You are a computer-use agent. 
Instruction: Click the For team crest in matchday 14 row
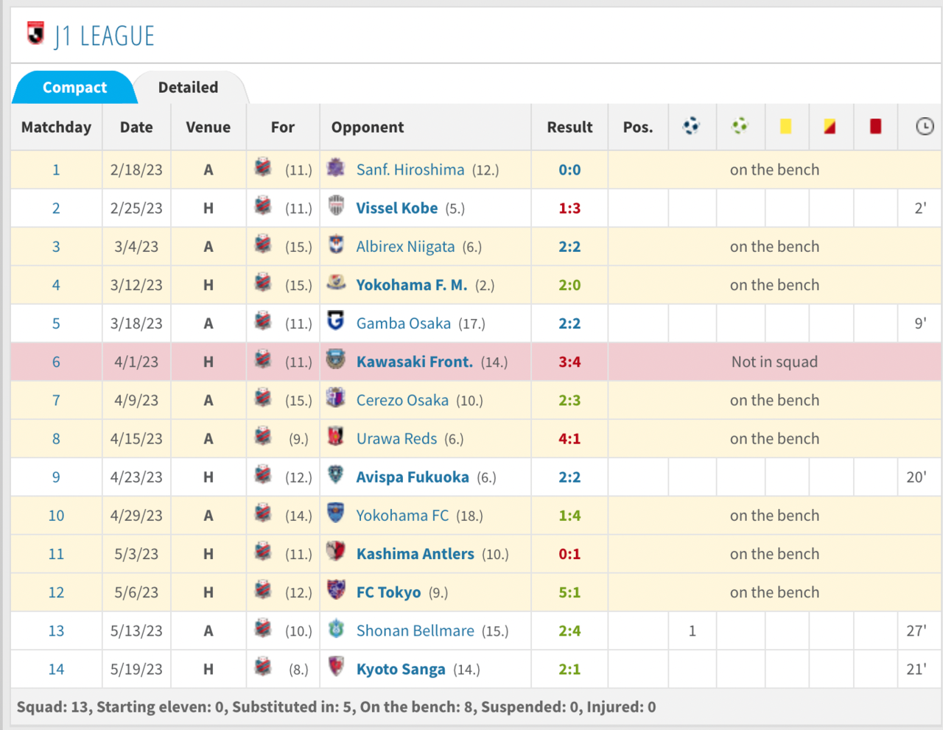pyautogui.click(x=263, y=666)
